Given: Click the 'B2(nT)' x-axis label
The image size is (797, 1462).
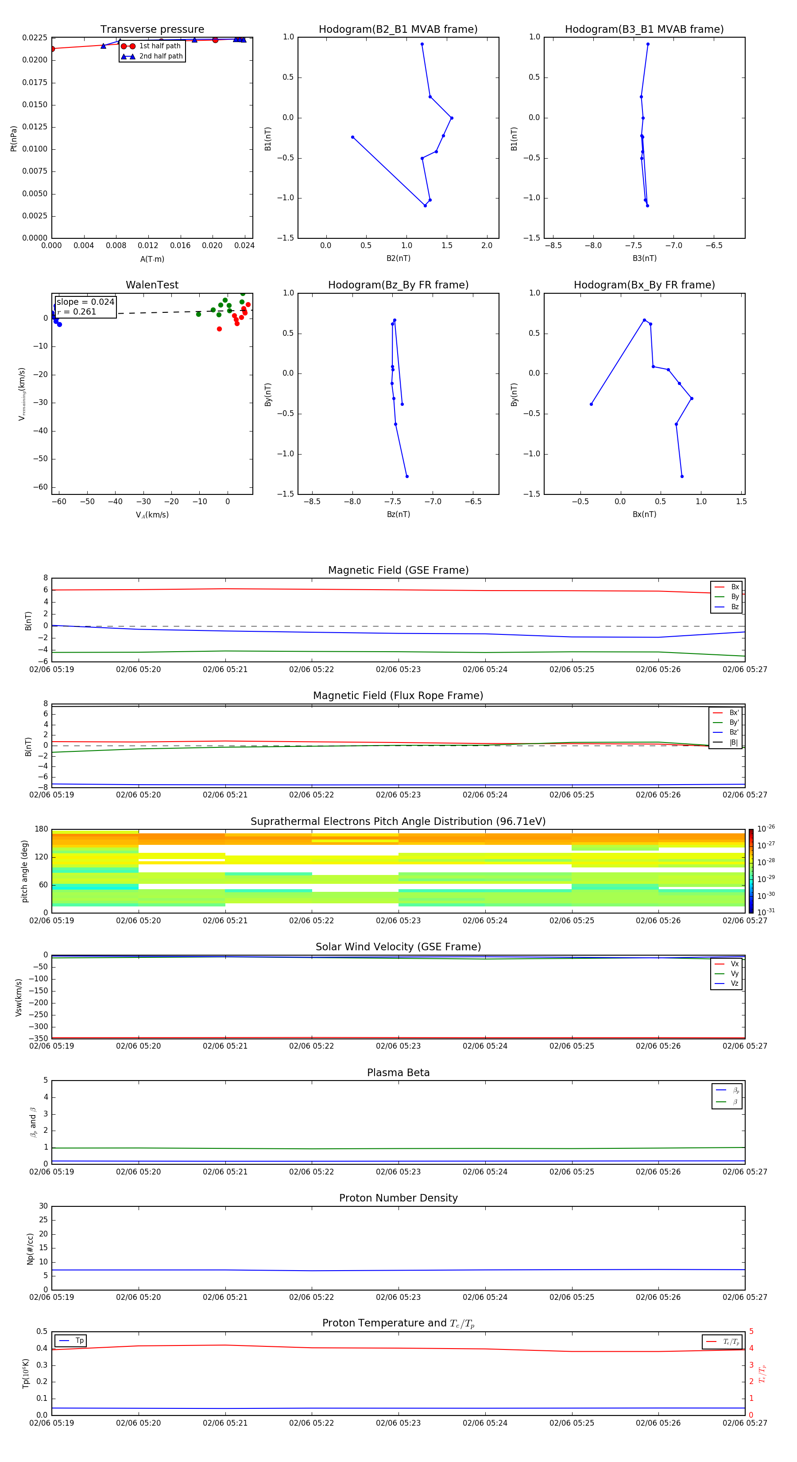Looking at the screenshot, I should point(398,258).
